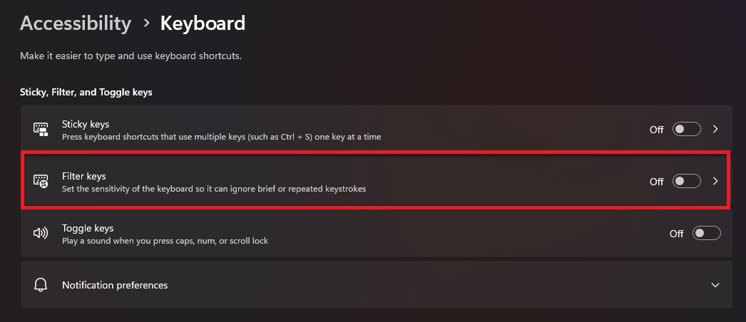746x322 pixels.
Task: Expand Notification preferences with down chevron
Action: click(x=715, y=285)
